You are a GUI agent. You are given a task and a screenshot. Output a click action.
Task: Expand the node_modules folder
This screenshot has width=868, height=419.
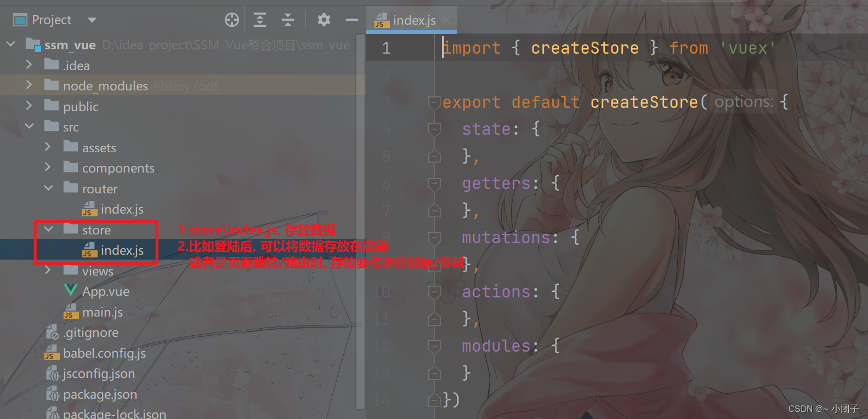(x=29, y=85)
